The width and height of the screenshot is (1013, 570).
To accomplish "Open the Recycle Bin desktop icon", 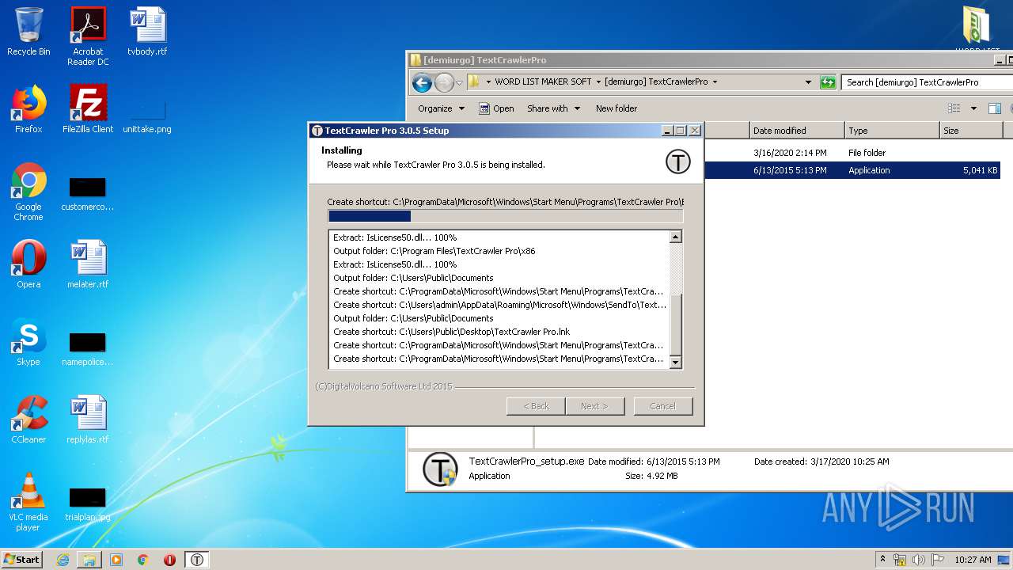I will tap(28, 32).
